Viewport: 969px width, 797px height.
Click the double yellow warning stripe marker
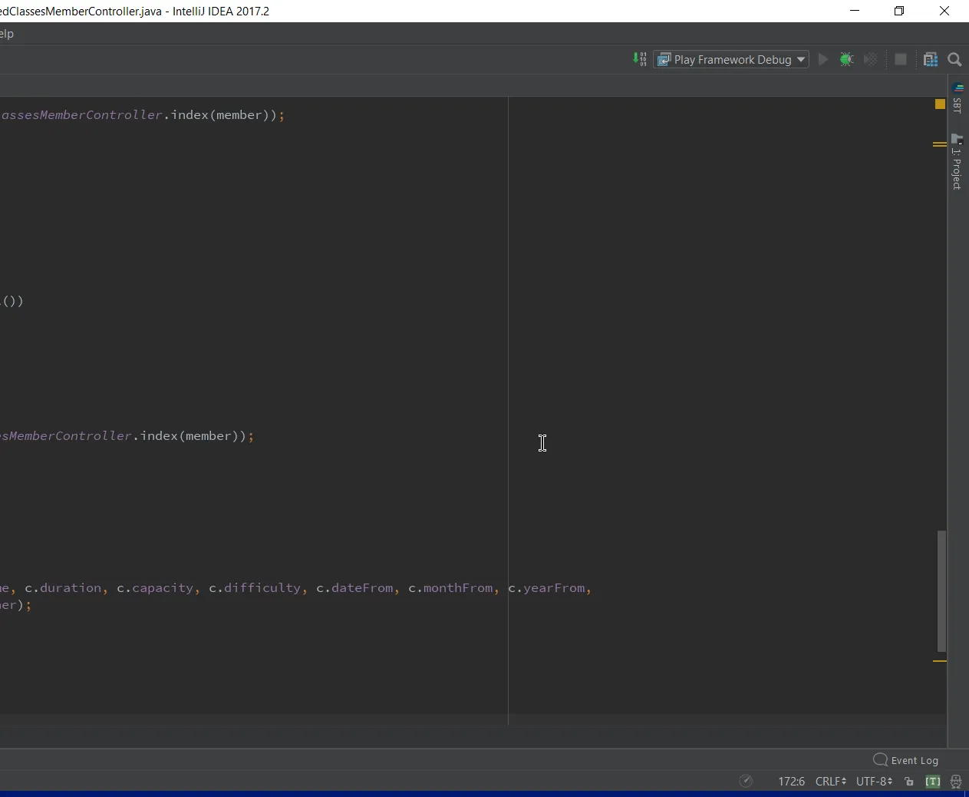coord(940,144)
